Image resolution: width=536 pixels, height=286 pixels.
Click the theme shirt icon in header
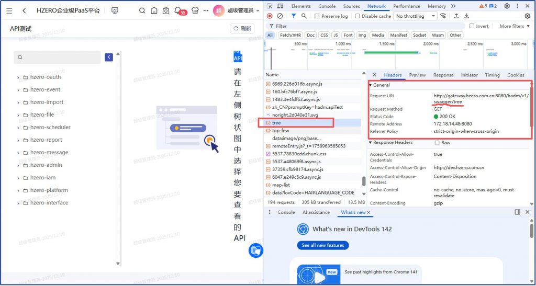(x=195, y=10)
